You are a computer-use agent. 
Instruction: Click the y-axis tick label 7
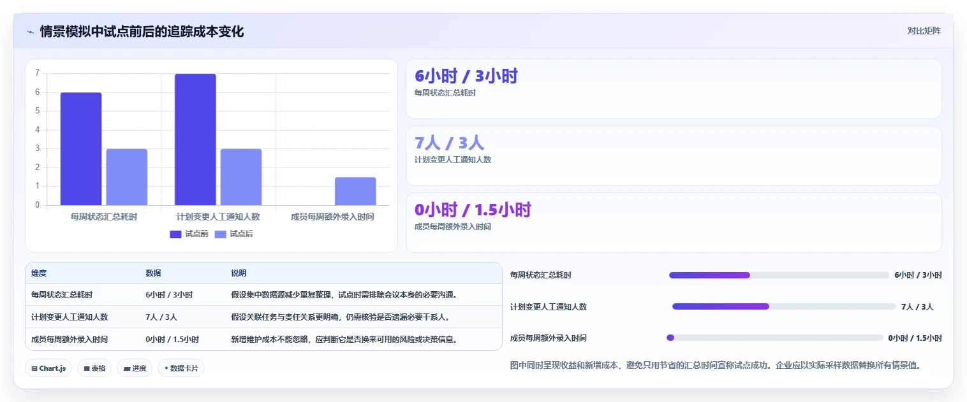pyautogui.click(x=37, y=73)
